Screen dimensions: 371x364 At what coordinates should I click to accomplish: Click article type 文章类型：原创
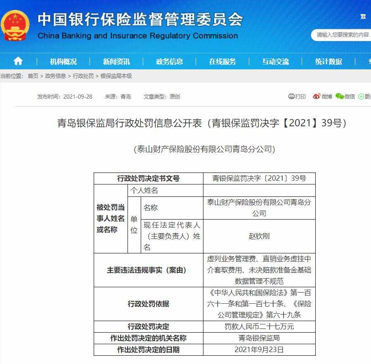(162, 97)
